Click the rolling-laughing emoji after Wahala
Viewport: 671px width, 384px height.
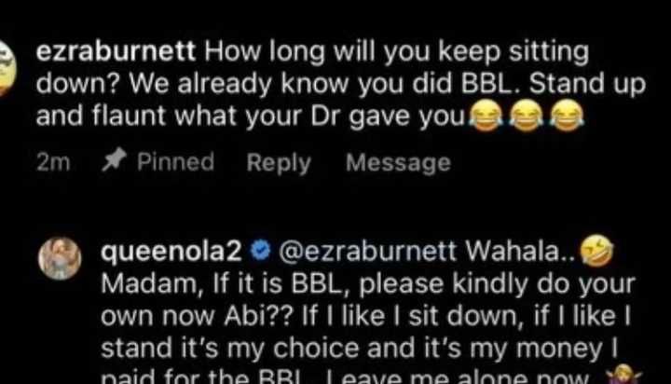click(597, 251)
